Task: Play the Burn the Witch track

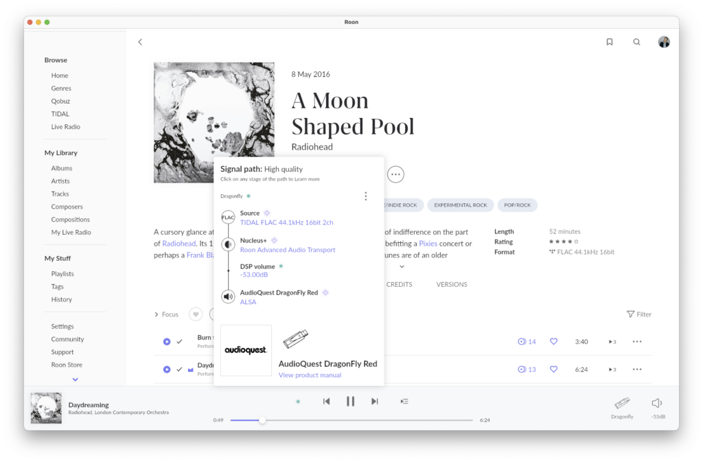Action: [x=167, y=341]
